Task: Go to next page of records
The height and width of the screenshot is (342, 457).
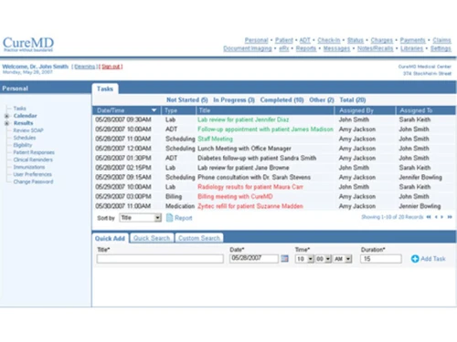Action: point(442,217)
